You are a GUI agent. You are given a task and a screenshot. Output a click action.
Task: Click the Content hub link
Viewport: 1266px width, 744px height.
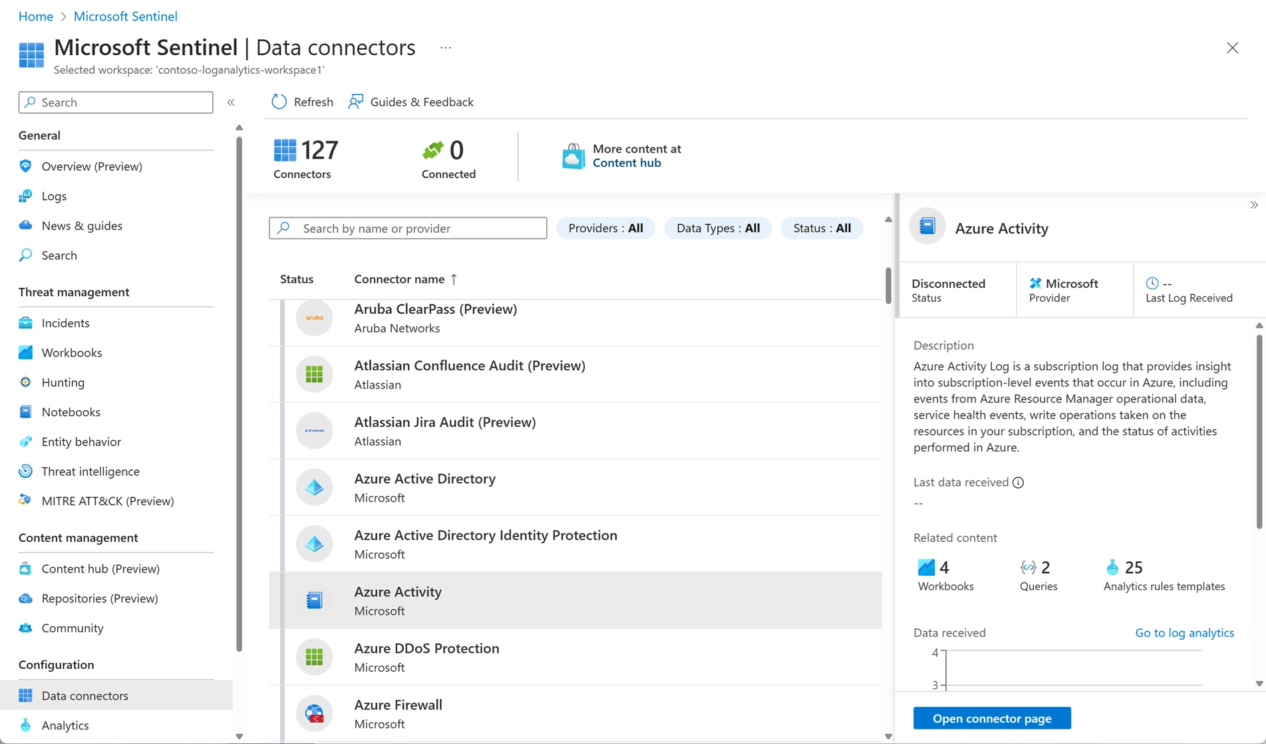click(x=627, y=163)
